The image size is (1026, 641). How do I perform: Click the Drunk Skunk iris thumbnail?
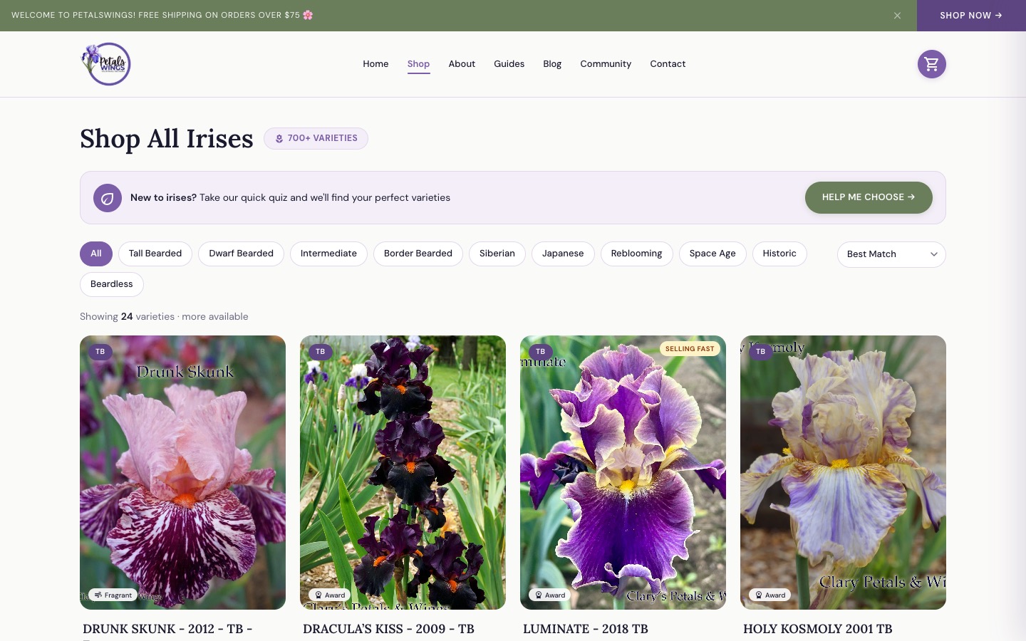[182, 472]
